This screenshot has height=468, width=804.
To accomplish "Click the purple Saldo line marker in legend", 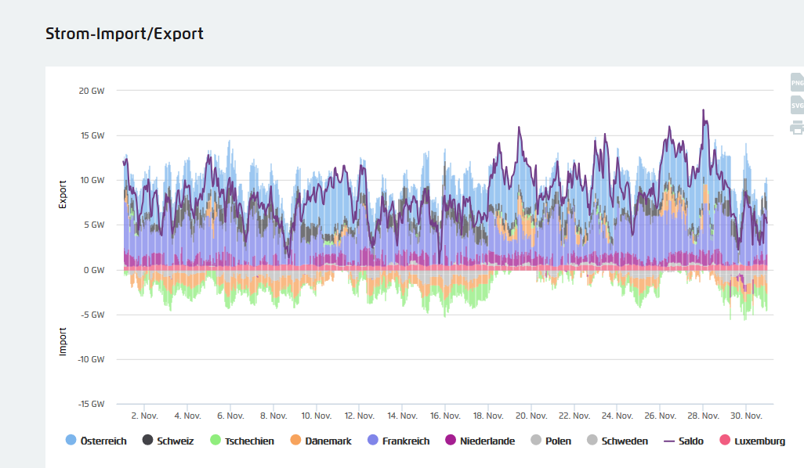I will click(670, 441).
